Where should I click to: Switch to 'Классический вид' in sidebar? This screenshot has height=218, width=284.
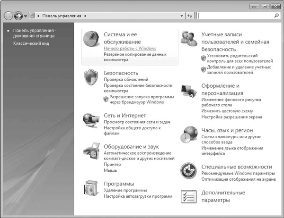[31, 43]
